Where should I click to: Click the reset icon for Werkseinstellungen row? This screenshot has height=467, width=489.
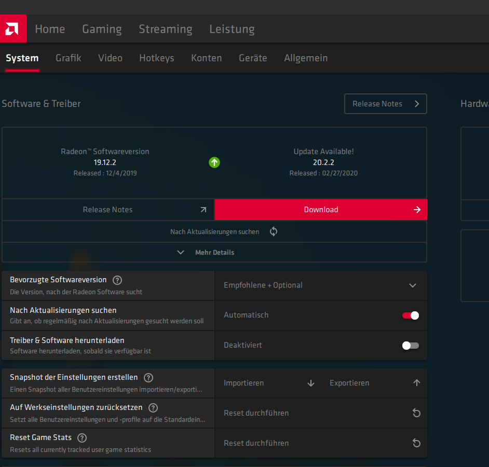(416, 413)
